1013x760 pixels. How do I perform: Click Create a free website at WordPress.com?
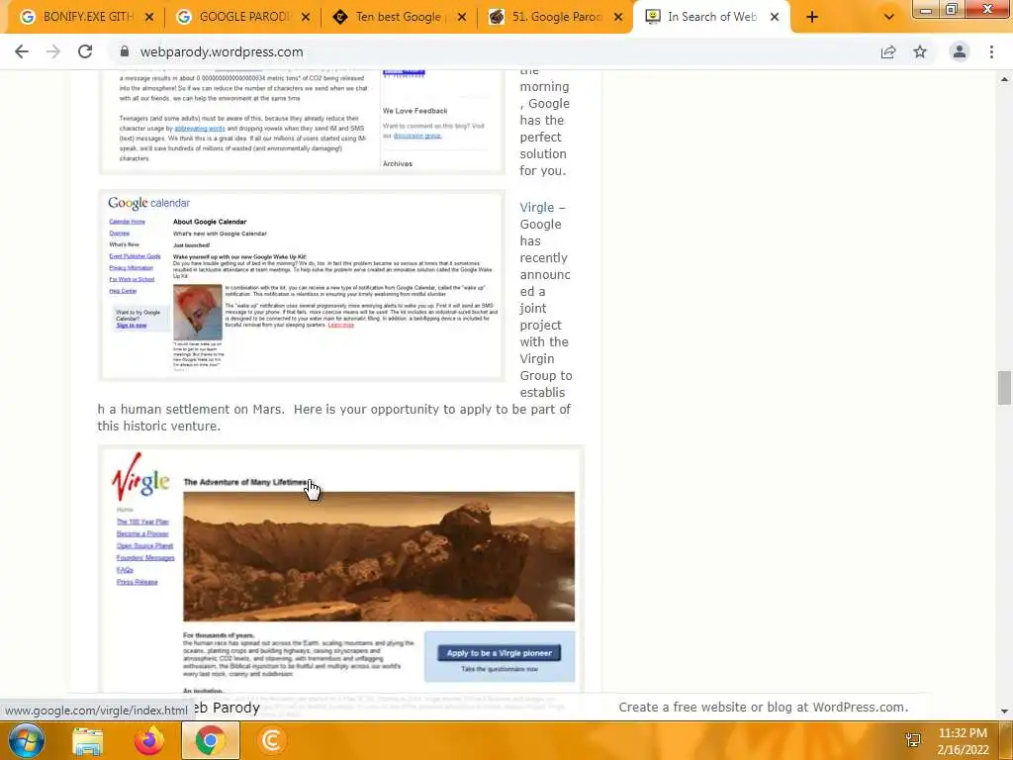coord(764,707)
